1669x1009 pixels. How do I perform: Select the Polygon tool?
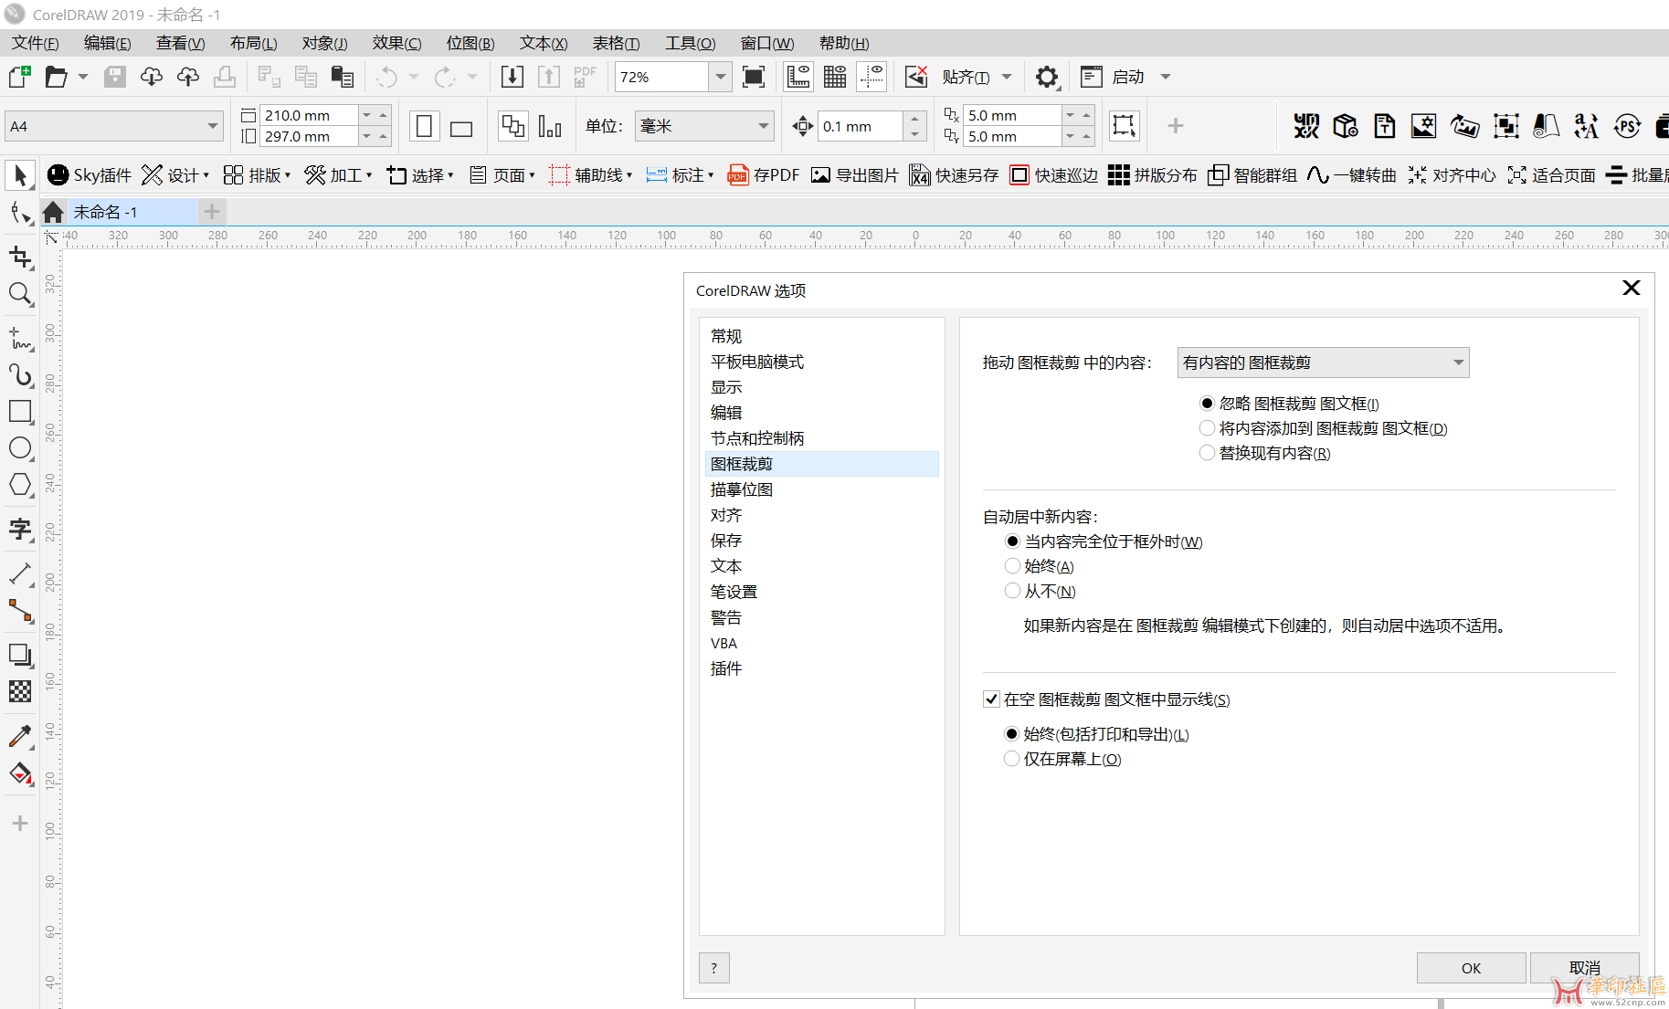point(20,485)
